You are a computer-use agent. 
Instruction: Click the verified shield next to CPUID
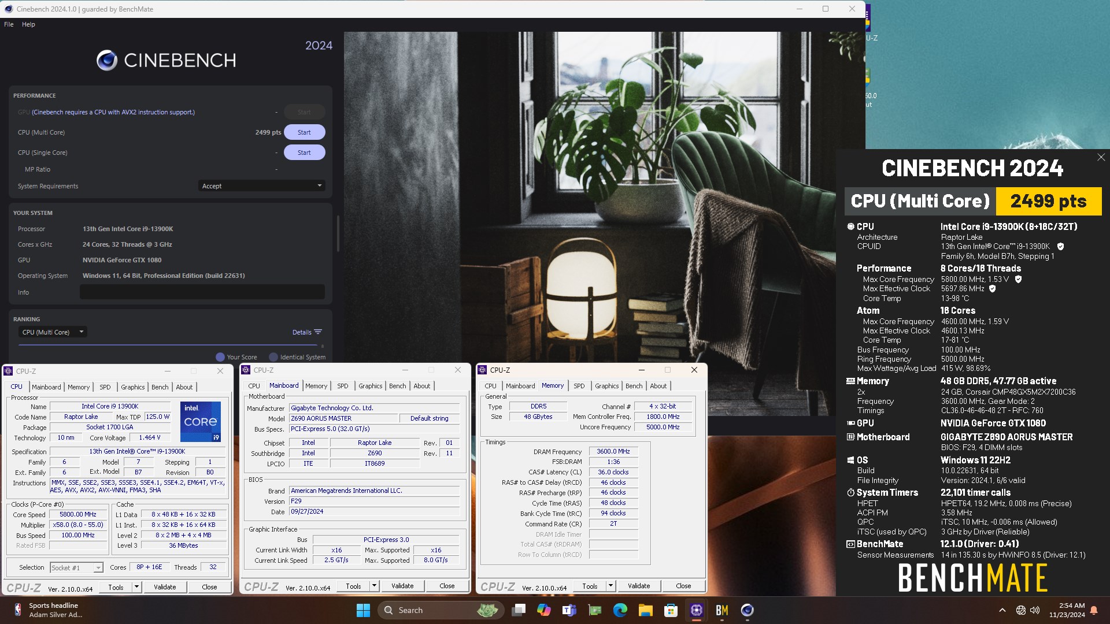tap(1060, 247)
